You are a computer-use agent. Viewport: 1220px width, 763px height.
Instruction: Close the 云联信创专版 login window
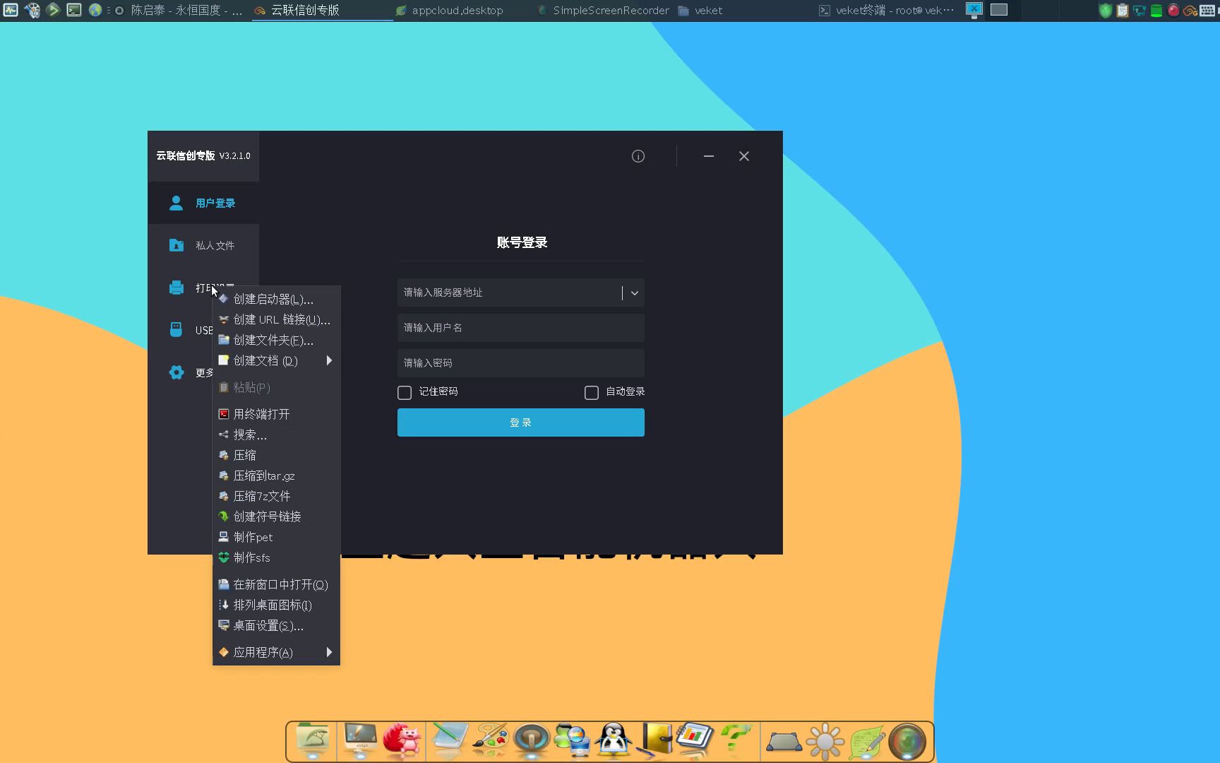(744, 156)
